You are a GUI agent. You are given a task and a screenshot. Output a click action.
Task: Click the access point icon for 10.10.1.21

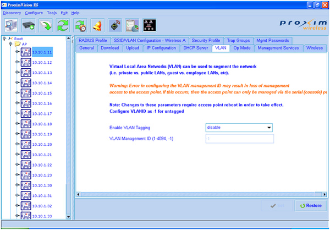(26, 155)
